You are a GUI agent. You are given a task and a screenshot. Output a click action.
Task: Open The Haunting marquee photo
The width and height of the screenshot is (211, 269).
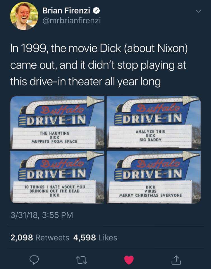(57, 122)
